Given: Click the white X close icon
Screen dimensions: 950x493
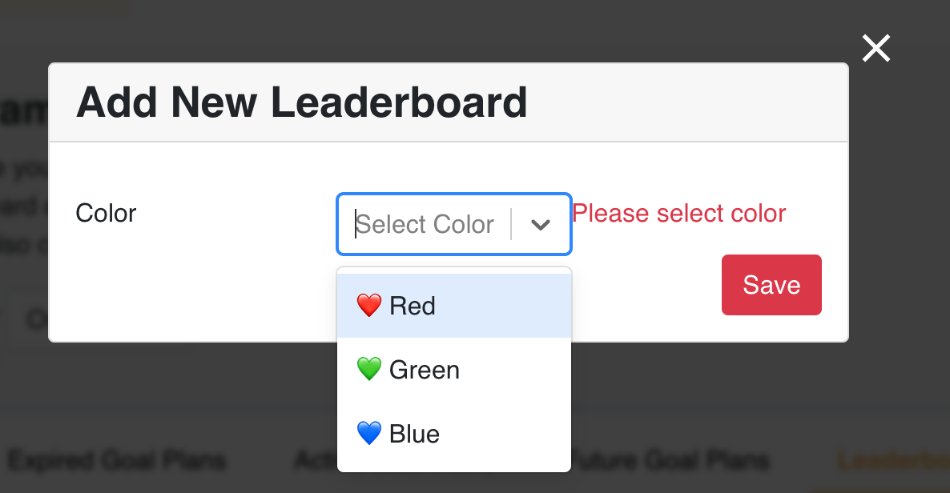Looking at the screenshot, I should click(x=876, y=48).
